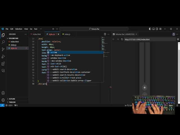Open the Selection menu

pos(19,29)
